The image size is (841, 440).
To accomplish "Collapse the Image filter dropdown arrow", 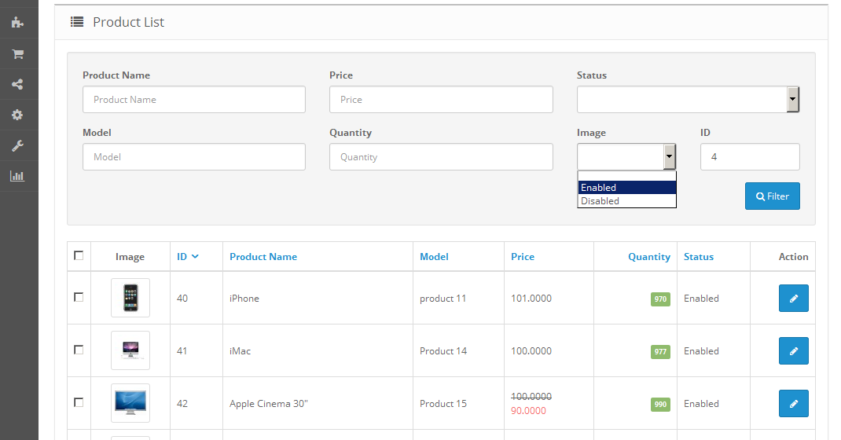I will point(669,157).
